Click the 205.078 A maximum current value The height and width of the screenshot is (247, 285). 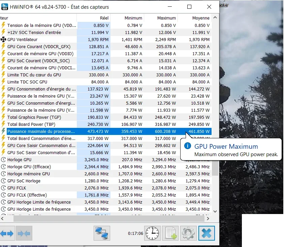(x=166, y=47)
